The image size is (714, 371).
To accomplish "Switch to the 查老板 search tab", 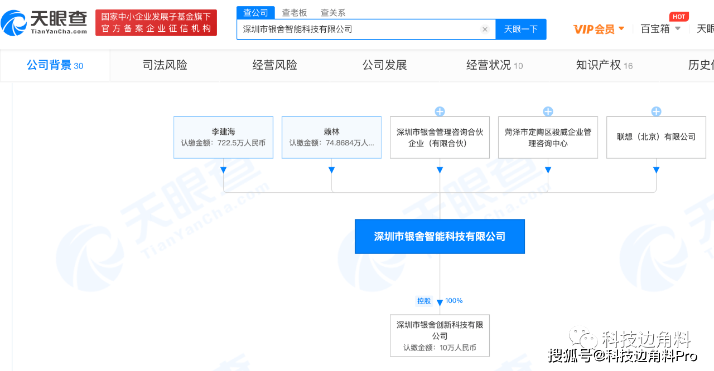I will (295, 12).
